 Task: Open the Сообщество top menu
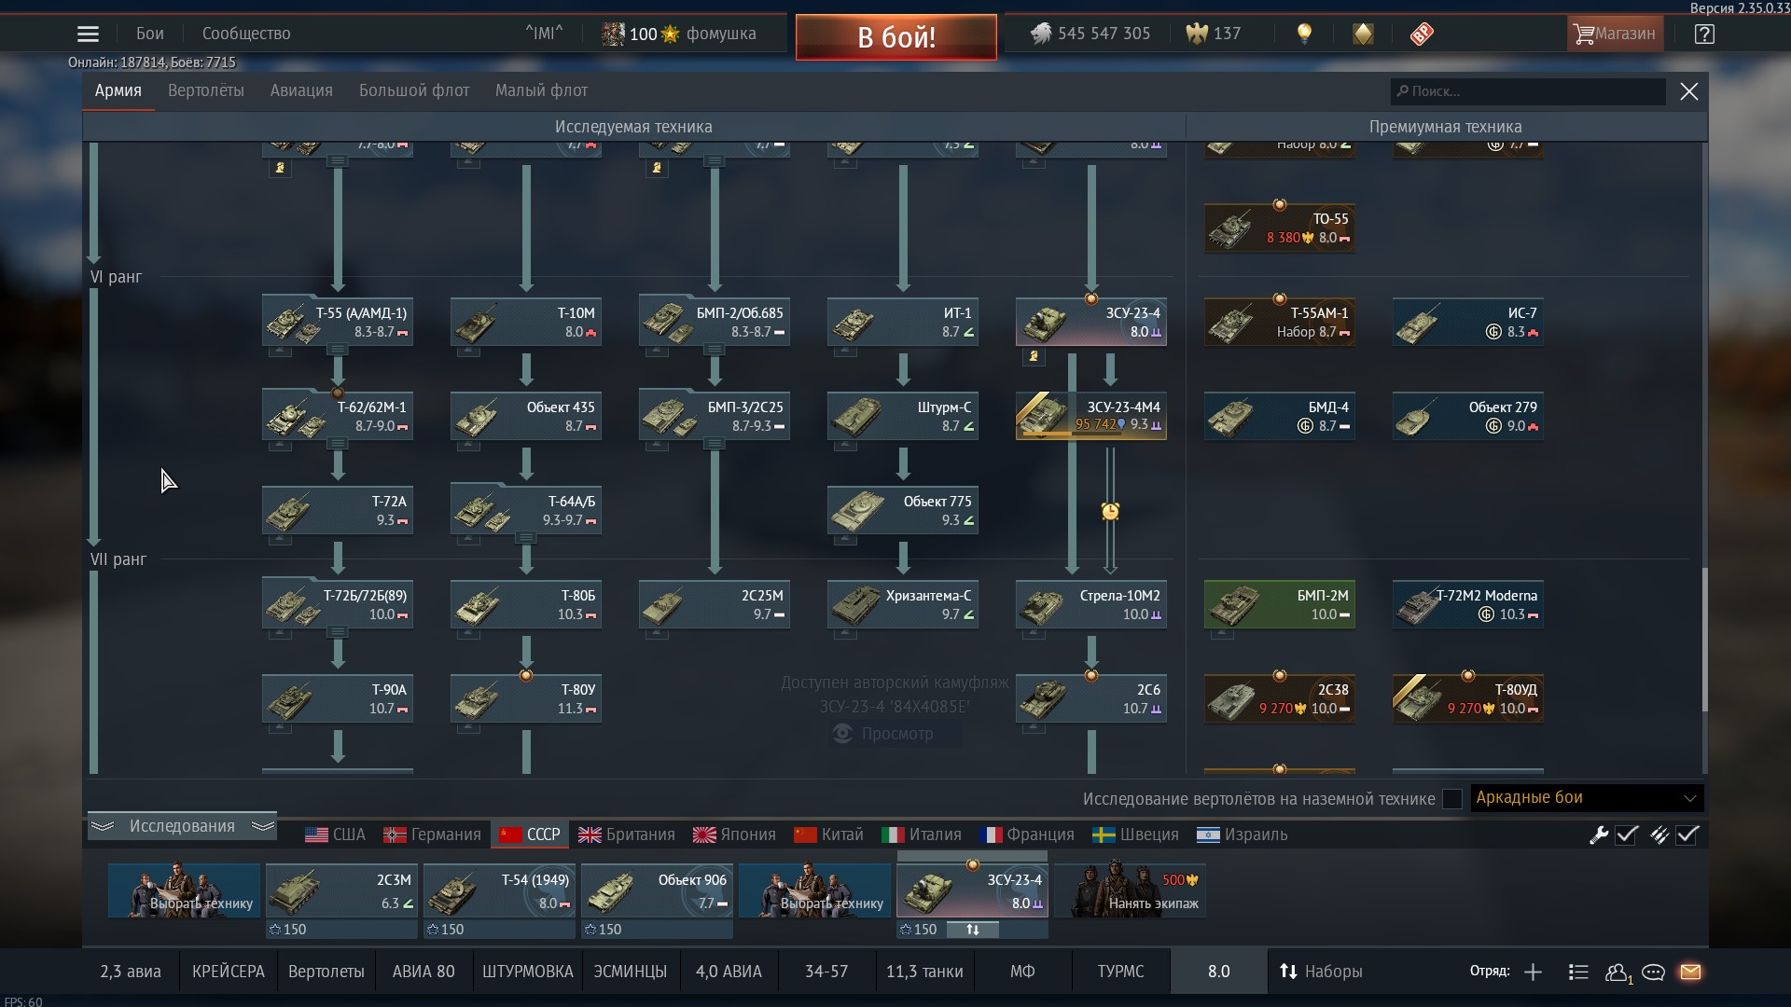click(246, 34)
